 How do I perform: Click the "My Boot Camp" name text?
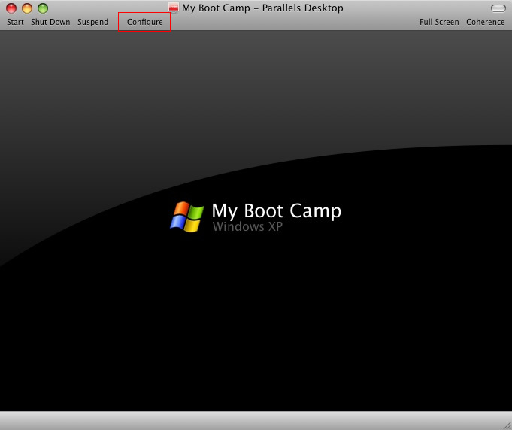[x=277, y=211]
